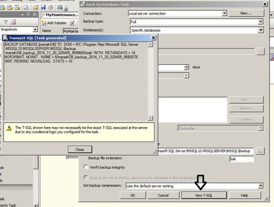This screenshot has height=207, width=274.
Task: Open the Database(s) dropdown
Action: coord(261,30)
